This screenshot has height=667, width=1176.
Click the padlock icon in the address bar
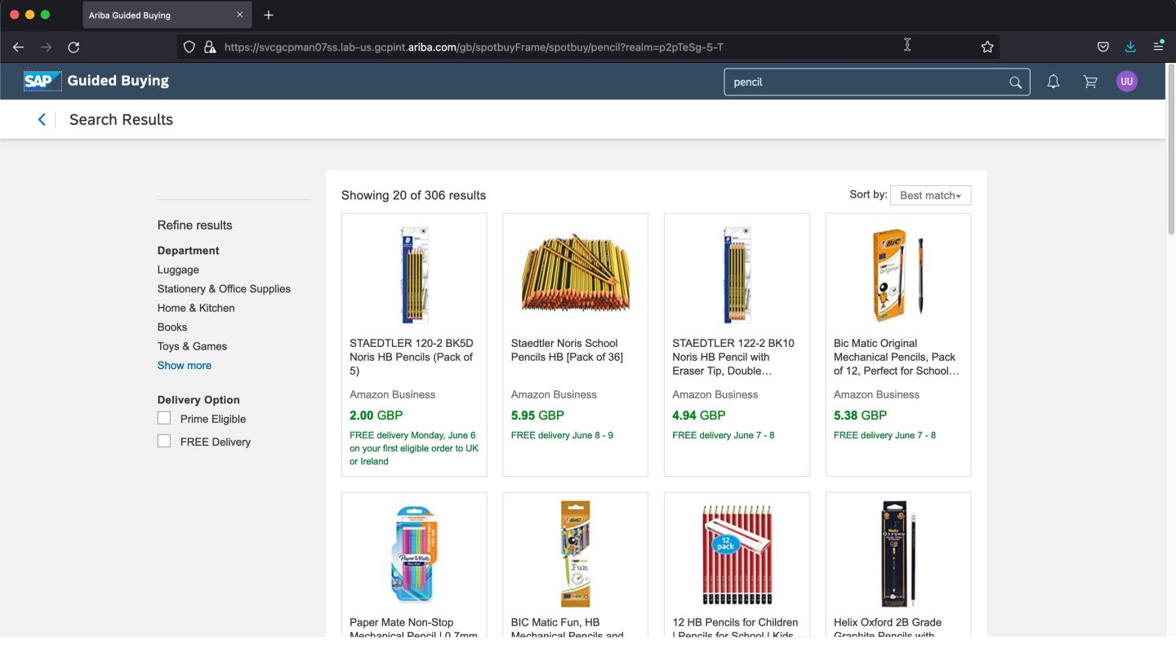[208, 47]
